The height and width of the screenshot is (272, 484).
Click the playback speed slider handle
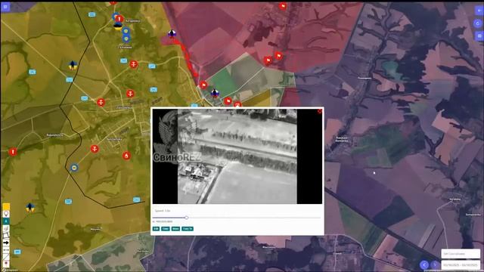[187, 218]
